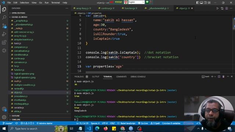Open Firefox from taskbar

pos(105,129)
